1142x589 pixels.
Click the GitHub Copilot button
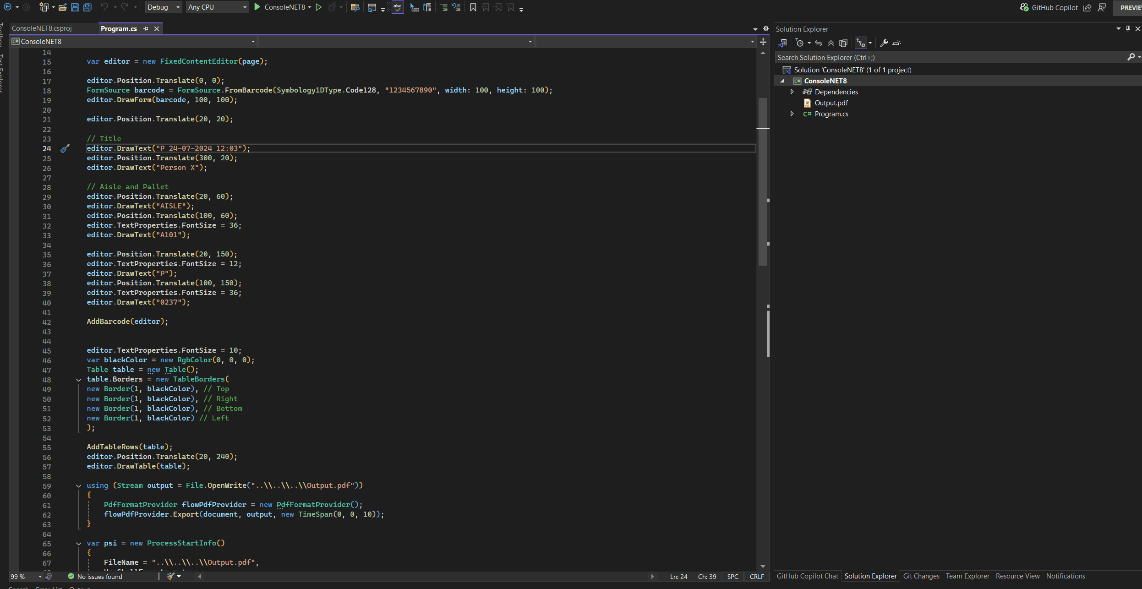click(x=1049, y=7)
